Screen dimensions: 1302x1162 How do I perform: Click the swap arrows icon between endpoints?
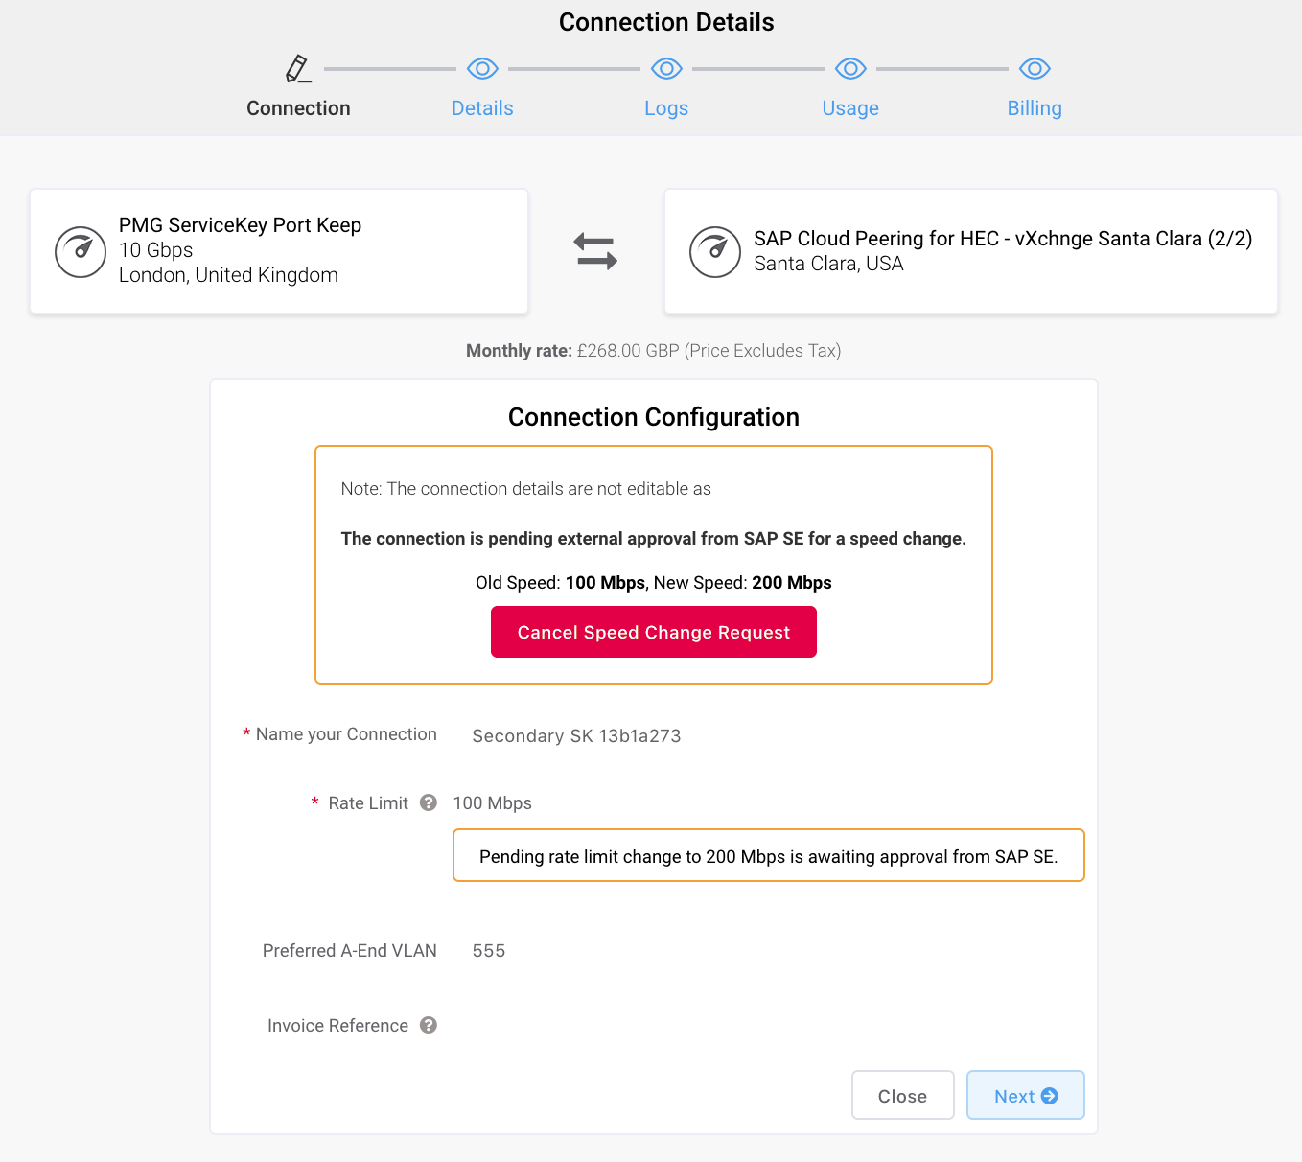[x=595, y=251]
